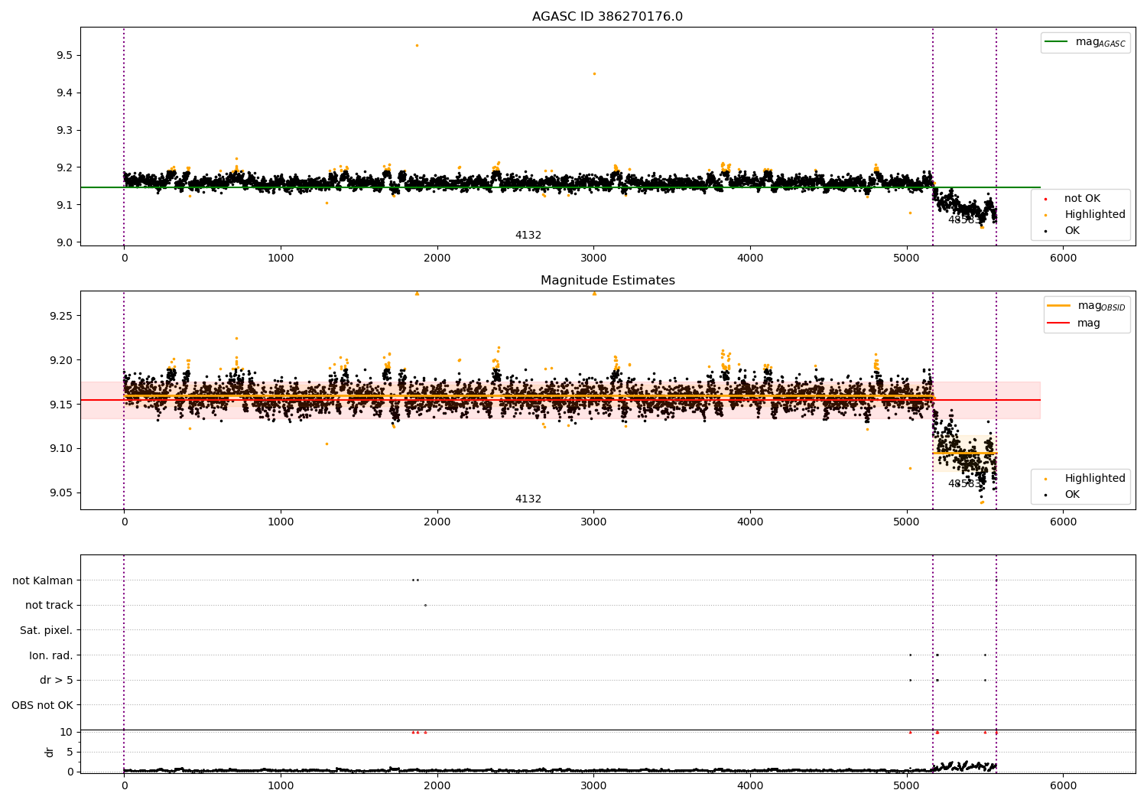1147x803 pixels.
Task: Click the red line sample beside 'mag' legend
Action: click(x=1059, y=323)
